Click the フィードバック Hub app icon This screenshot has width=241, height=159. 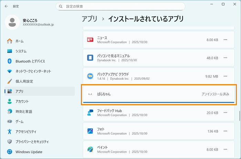click(x=90, y=113)
